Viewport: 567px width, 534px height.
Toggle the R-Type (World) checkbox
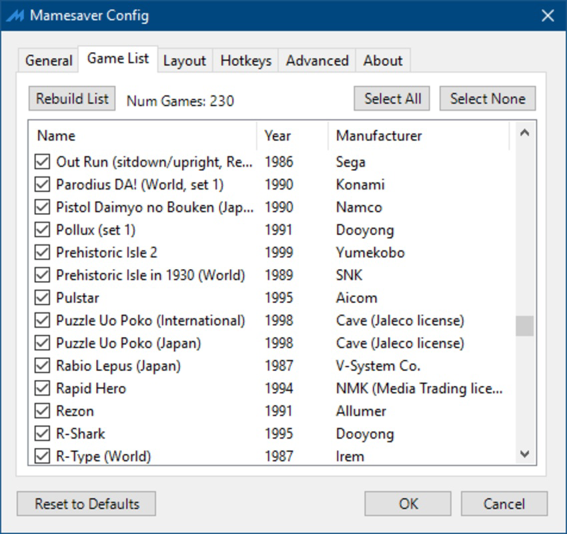(42, 456)
